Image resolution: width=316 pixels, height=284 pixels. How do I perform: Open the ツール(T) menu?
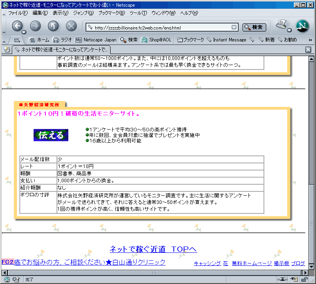pos(138,13)
